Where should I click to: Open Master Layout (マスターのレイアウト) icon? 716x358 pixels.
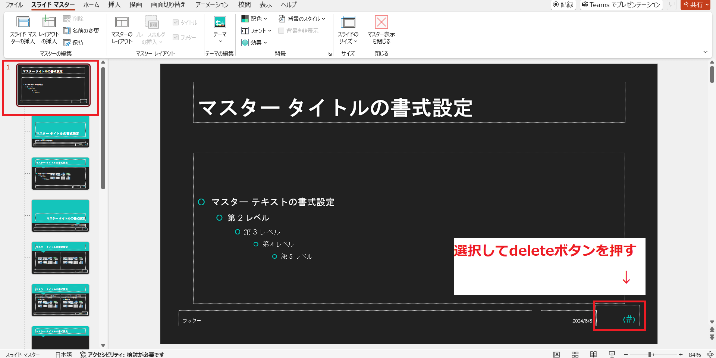tap(122, 22)
